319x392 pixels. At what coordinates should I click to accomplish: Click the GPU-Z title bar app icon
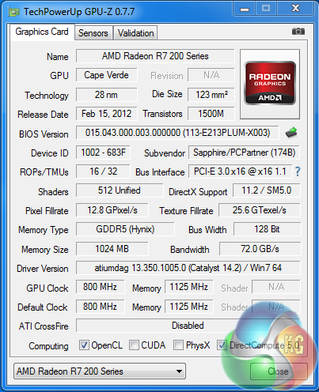pyautogui.click(x=14, y=12)
